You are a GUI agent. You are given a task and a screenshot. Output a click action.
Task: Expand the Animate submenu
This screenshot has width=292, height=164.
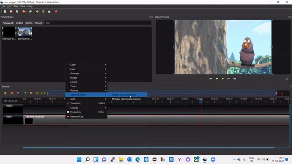(x=86, y=73)
